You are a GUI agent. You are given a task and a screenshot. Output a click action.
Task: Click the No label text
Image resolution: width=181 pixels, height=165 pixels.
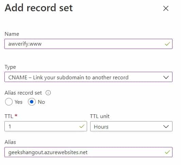coord(41,102)
